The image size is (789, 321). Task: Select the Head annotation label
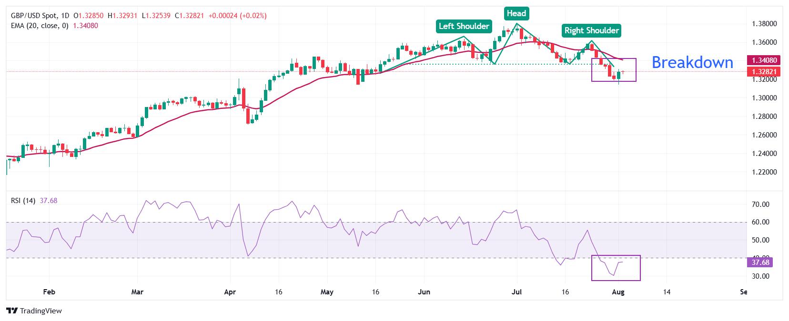point(516,13)
